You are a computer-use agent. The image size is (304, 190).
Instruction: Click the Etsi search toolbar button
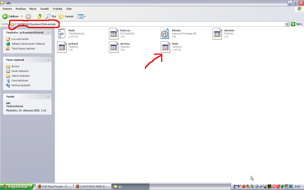tap(51, 16)
